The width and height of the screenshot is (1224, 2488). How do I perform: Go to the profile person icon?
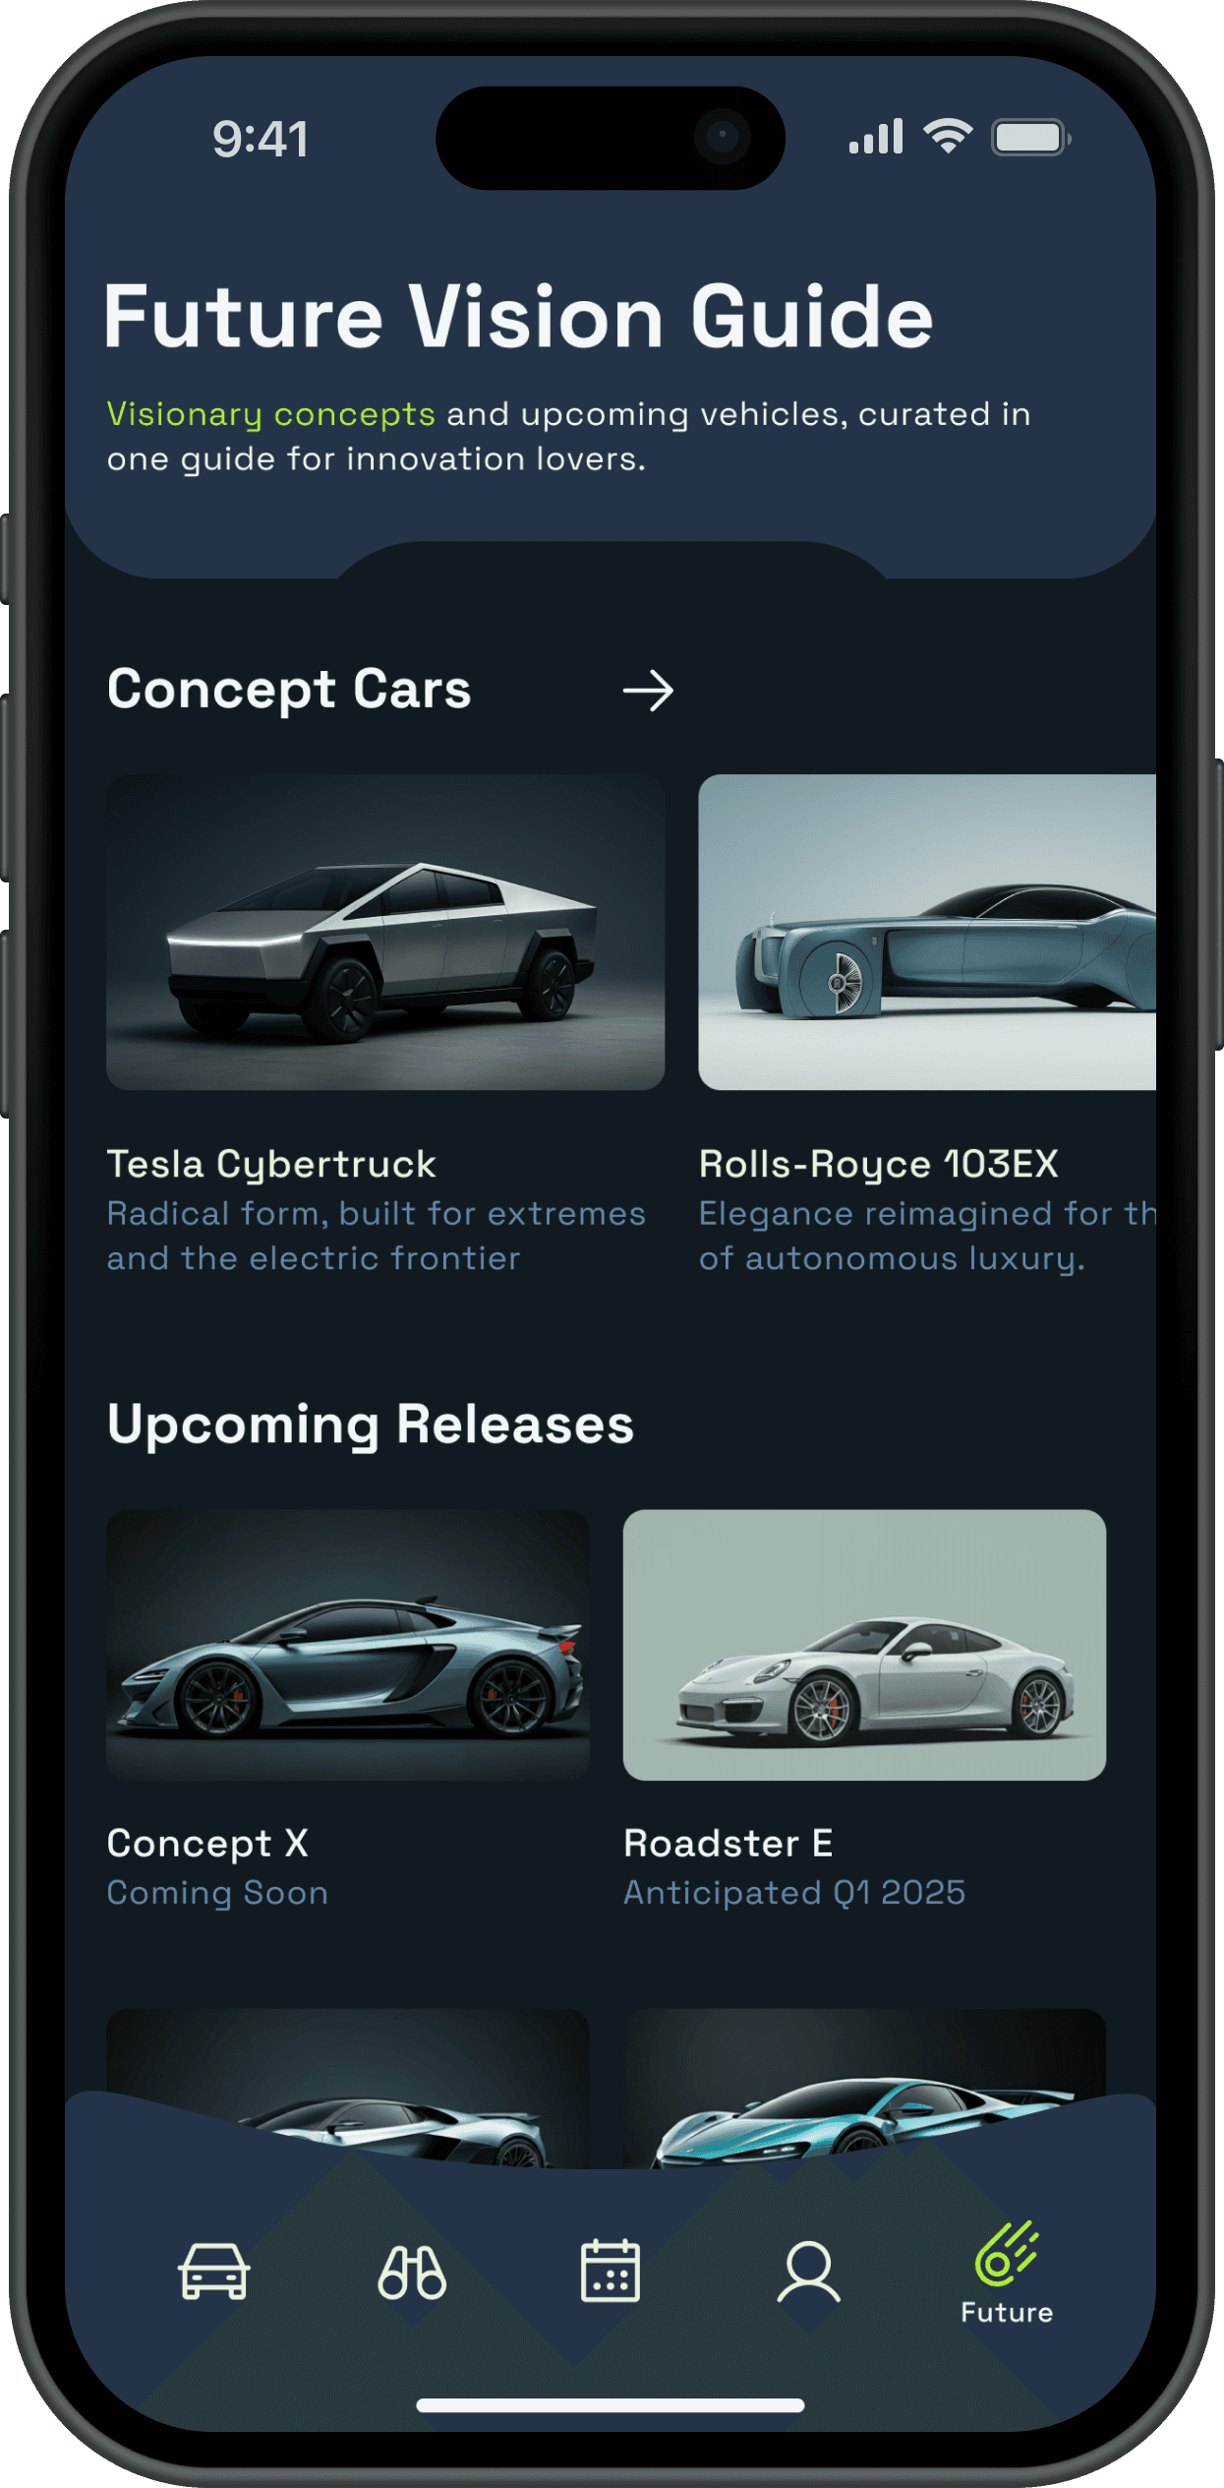click(809, 2272)
